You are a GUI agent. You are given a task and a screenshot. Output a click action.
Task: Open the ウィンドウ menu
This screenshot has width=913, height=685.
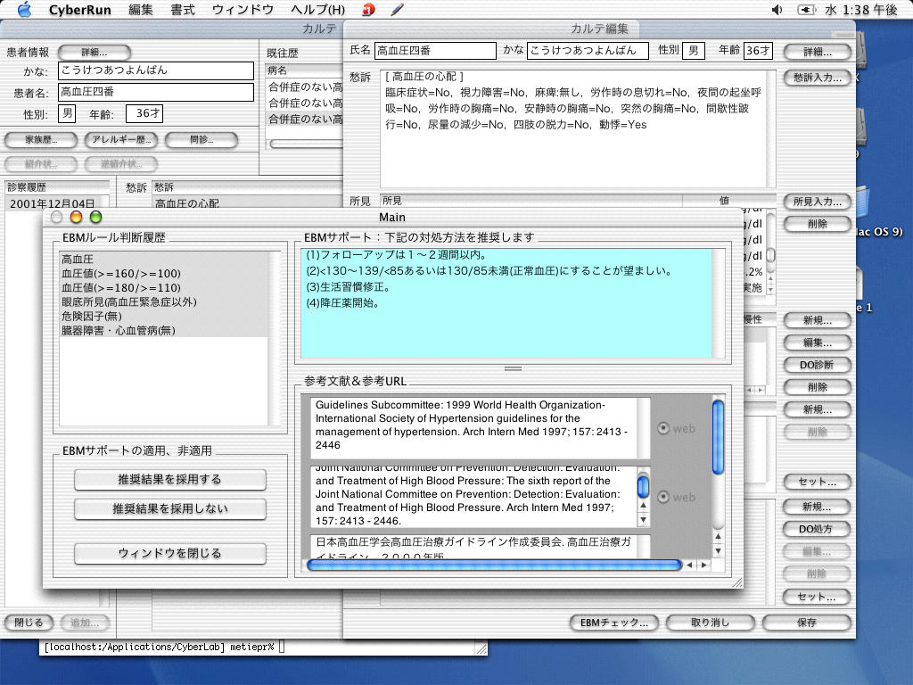click(x=243, y=10)
